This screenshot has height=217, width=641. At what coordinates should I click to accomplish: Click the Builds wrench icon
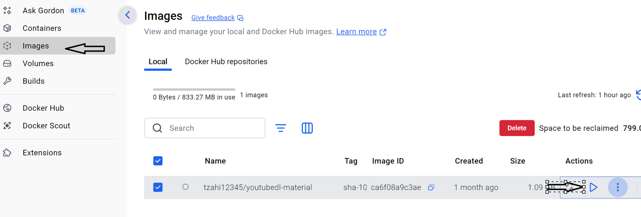(7, 81)
